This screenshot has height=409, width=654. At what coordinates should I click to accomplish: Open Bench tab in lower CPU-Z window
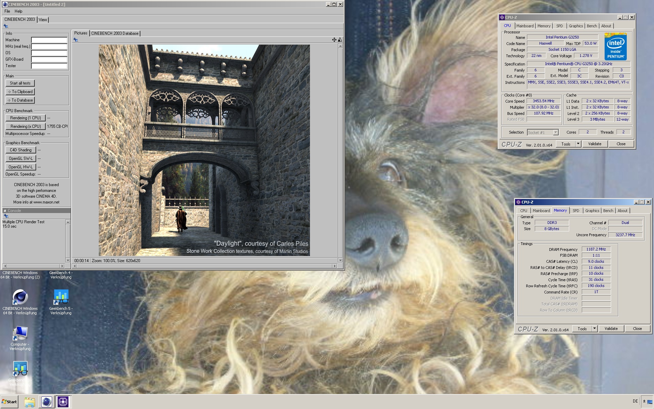(608, 211)
